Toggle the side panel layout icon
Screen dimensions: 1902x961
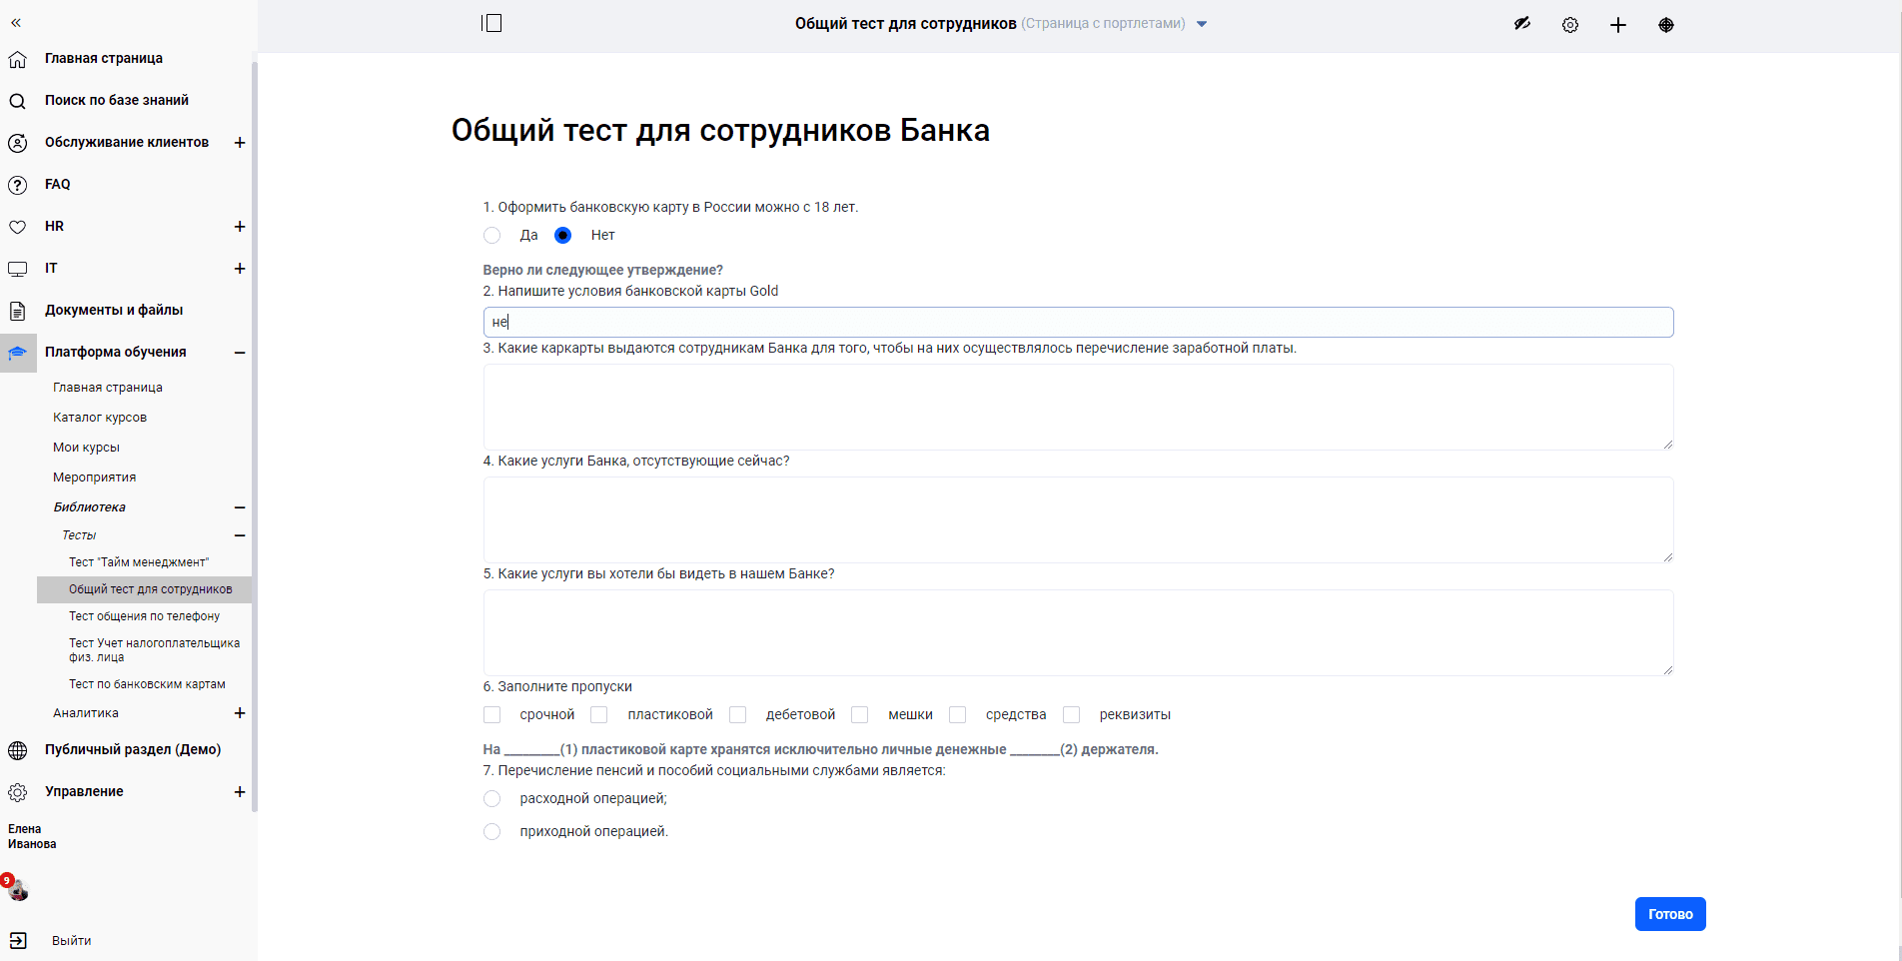click(491, 23)
